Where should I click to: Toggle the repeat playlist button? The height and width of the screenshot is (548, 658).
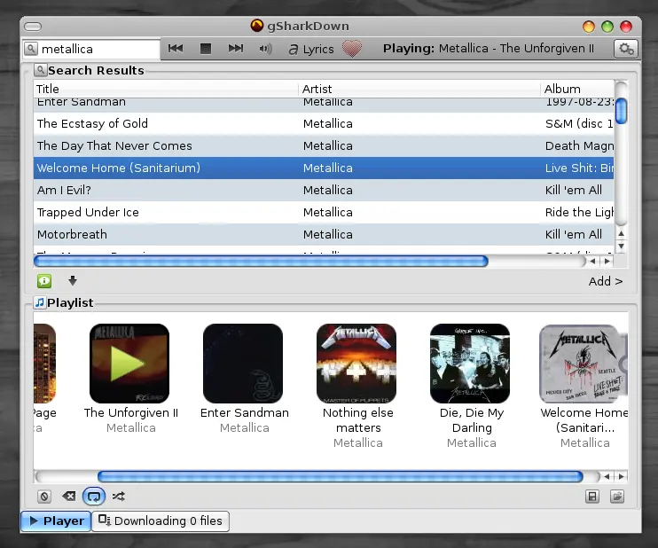tap(94, 497)
